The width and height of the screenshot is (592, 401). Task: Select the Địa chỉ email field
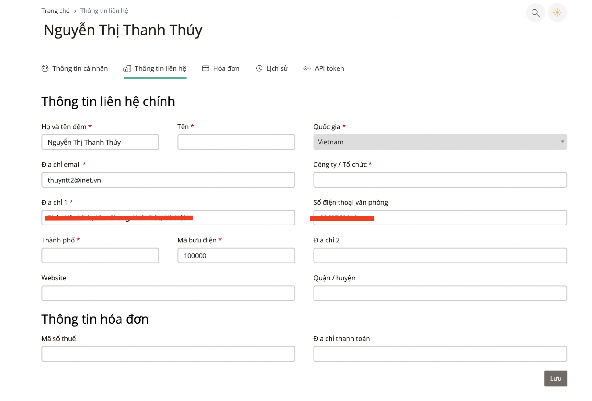pyautogui.click(x=168, y=180)
